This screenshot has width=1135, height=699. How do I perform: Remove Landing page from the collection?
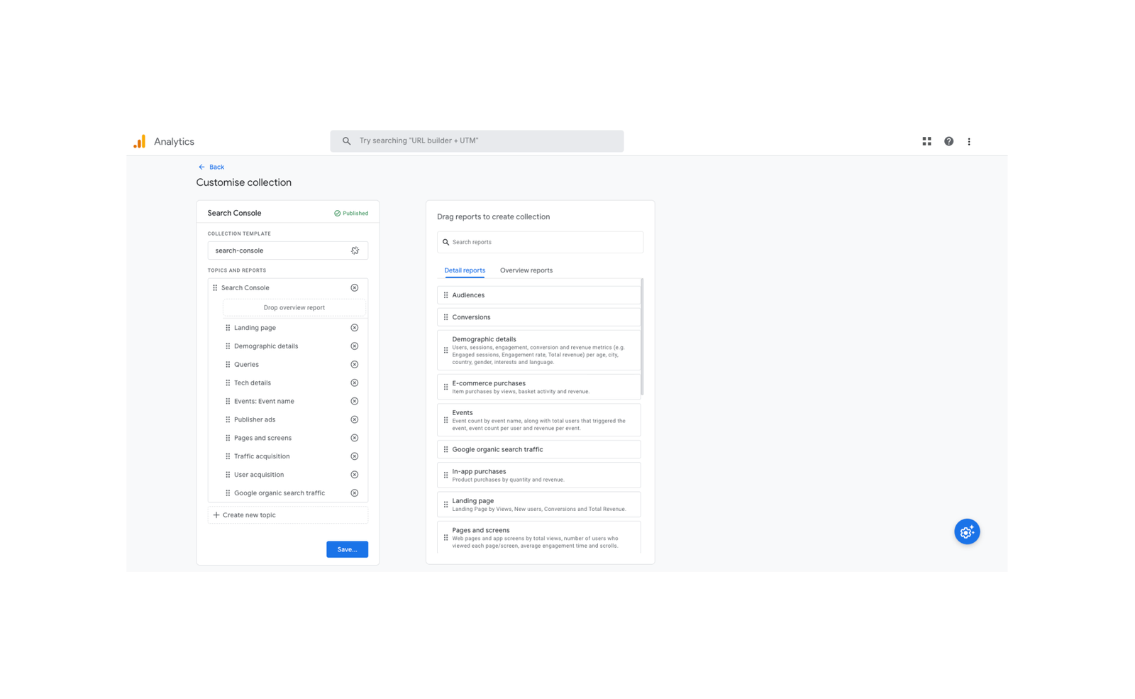(355, 328)
